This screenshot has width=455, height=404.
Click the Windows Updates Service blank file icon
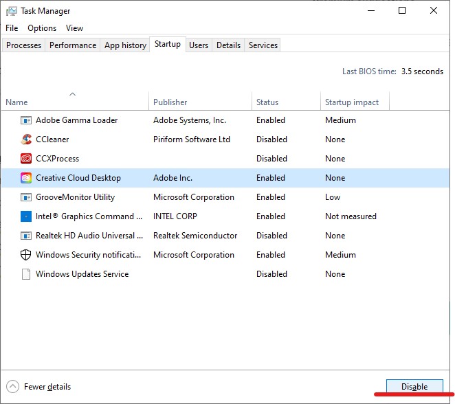coord(26,274)
